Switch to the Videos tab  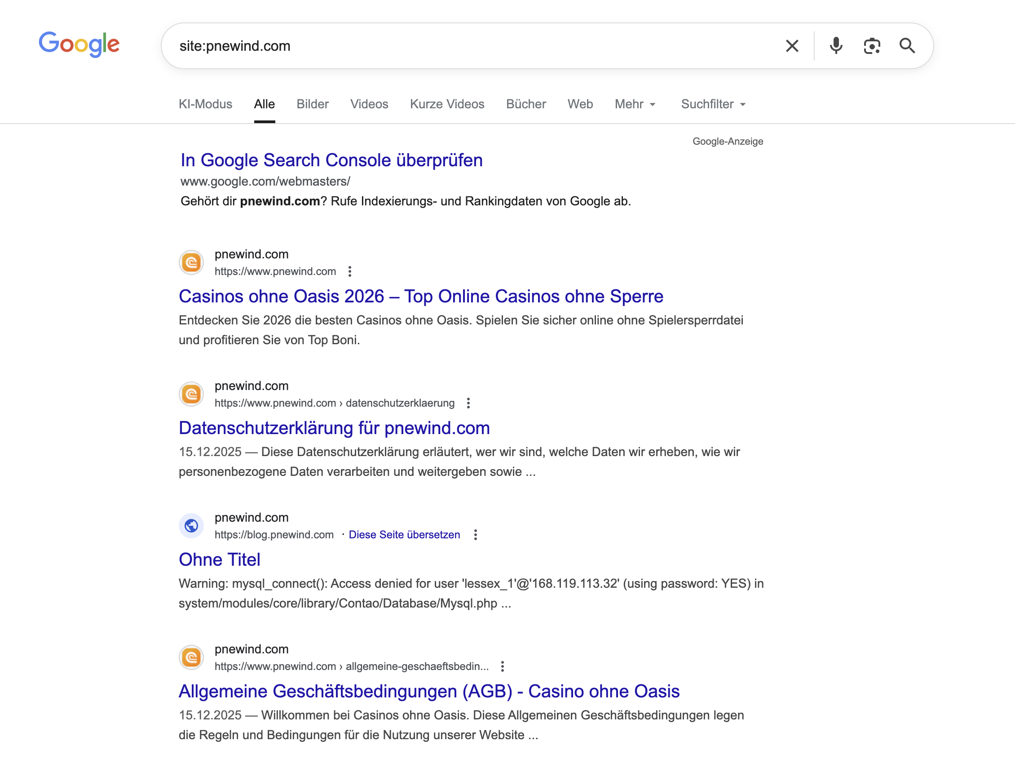(x=369, y=104)
